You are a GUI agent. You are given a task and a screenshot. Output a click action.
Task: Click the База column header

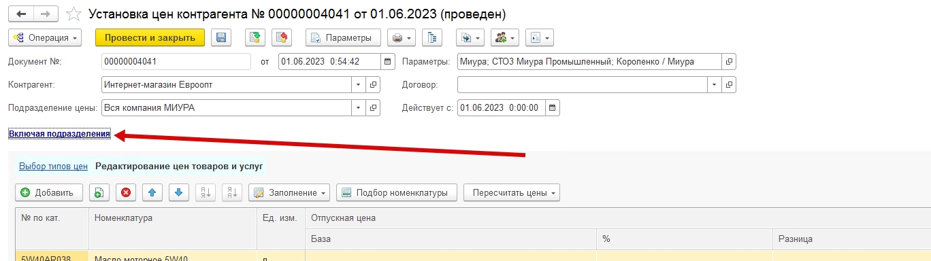click(451, 239)
